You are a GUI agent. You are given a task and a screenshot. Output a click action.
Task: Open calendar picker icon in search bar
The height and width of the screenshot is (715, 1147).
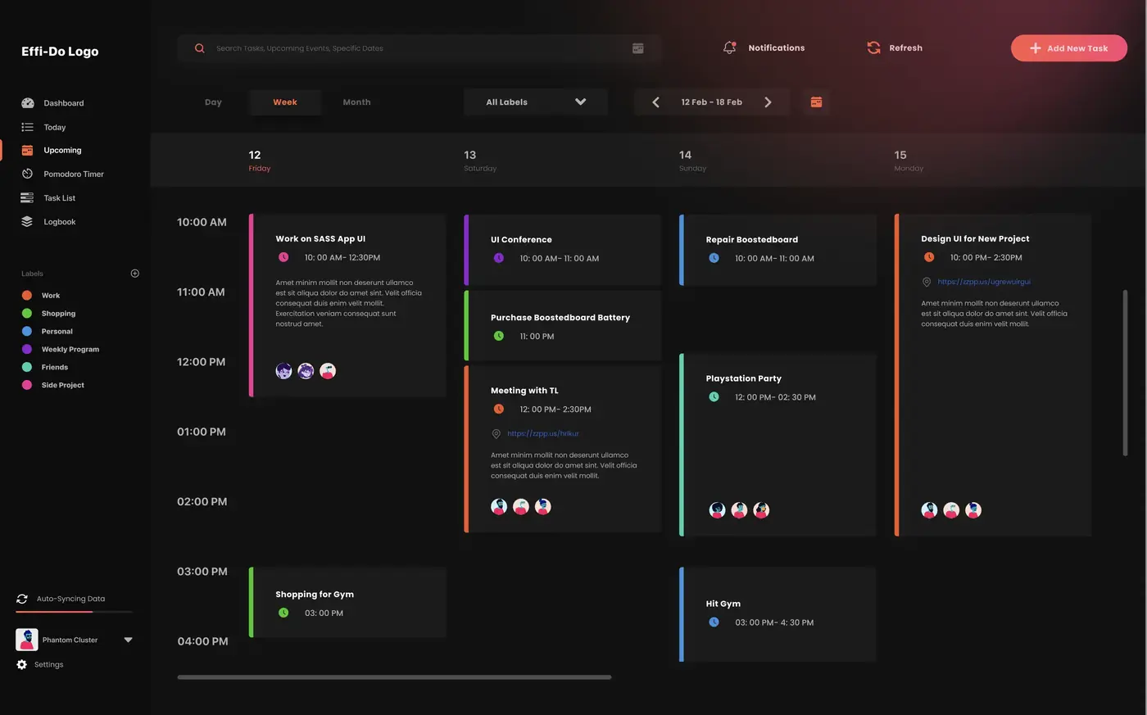(x=638, y=48)
